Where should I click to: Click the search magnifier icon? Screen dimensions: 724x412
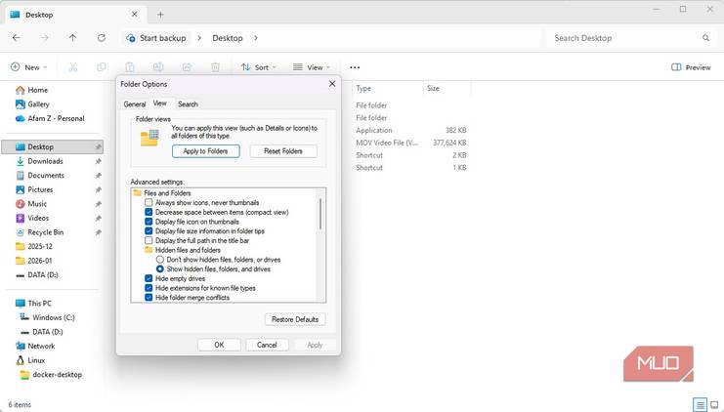705,38
